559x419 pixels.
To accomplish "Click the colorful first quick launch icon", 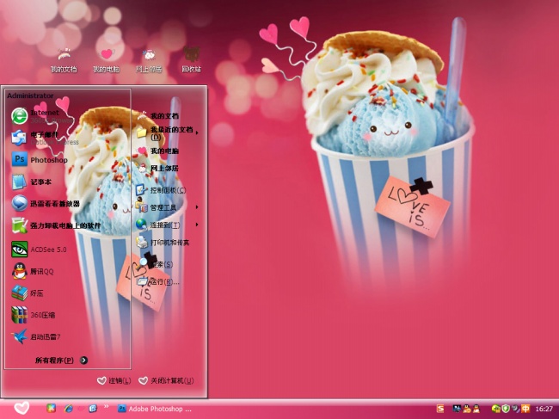I will [x=52, y=409].
